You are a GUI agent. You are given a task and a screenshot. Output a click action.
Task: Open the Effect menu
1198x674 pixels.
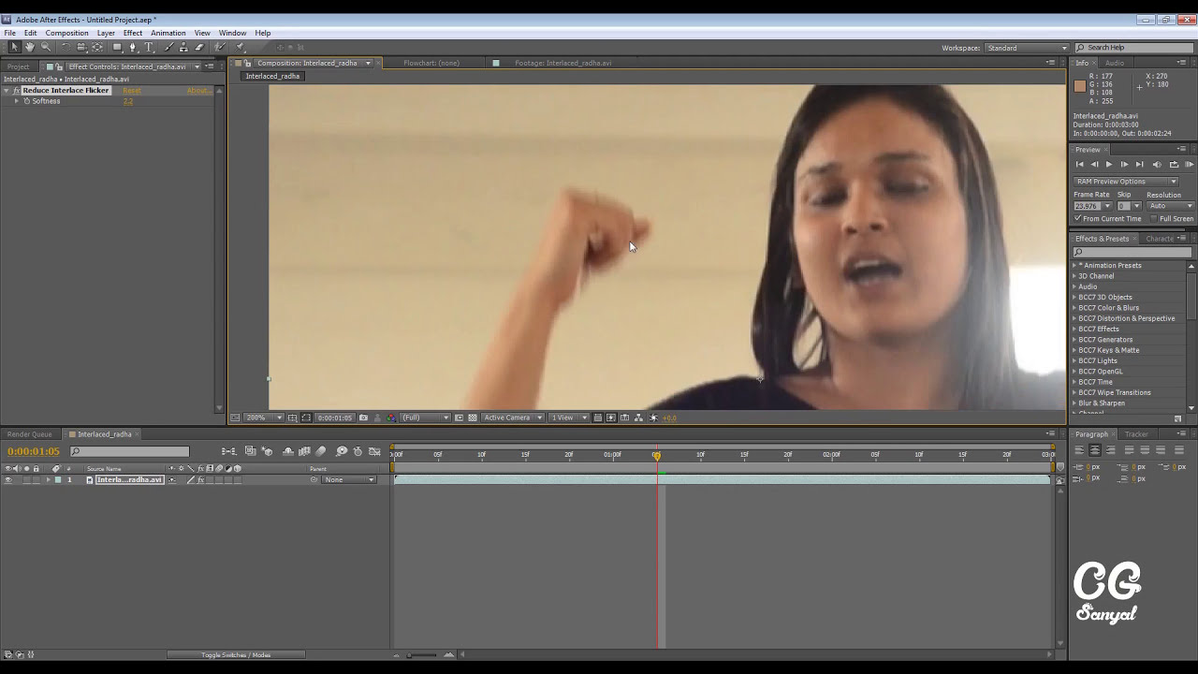coord(133,33)
